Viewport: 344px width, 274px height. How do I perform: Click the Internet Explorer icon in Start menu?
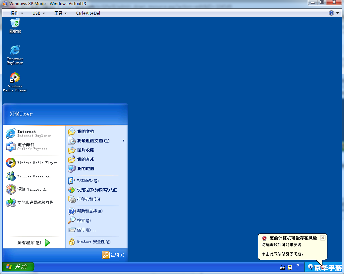click(x=11, y=134)
